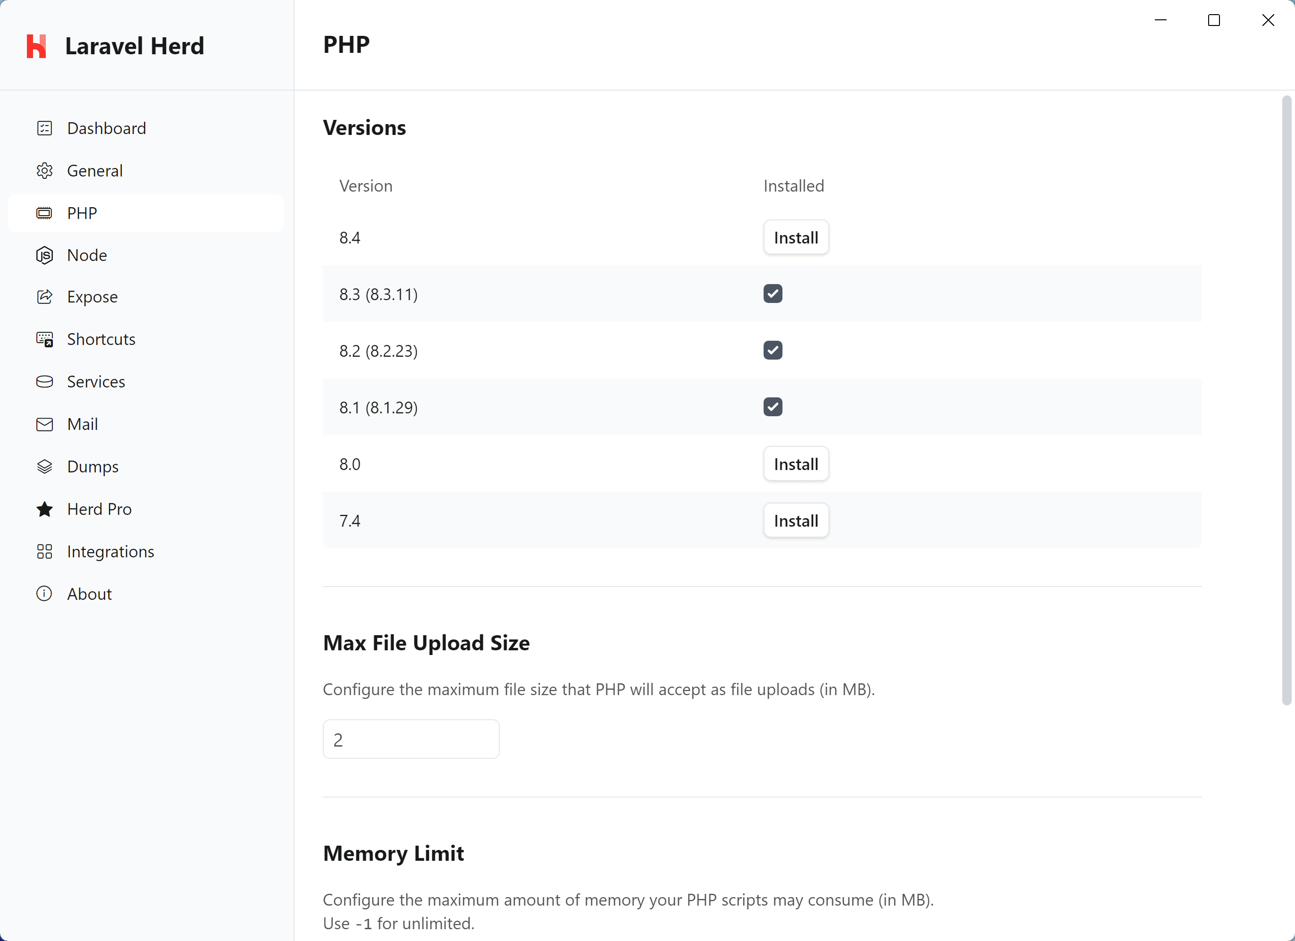Viewport: 1295px width, 941px height.
Task: Open the Dumps section
Action: [93, 465]
